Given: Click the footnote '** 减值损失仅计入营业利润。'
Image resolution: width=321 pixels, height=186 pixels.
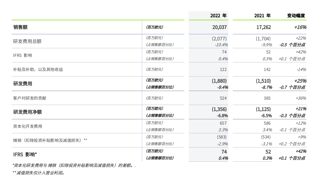Looking at the screenshot, I should tap(39, 173).
